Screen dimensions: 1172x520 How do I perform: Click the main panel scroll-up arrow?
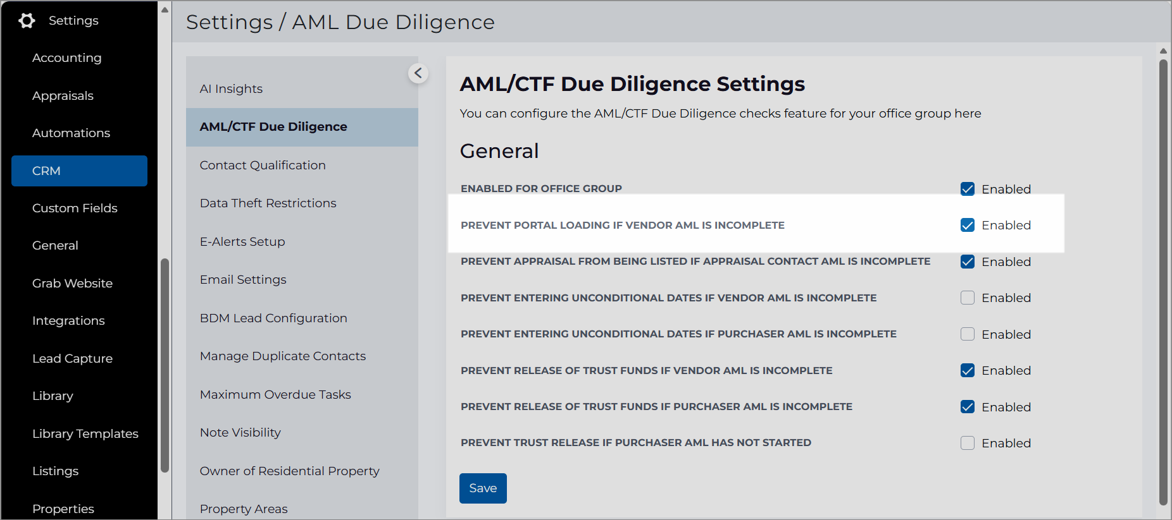point(1163,51)
